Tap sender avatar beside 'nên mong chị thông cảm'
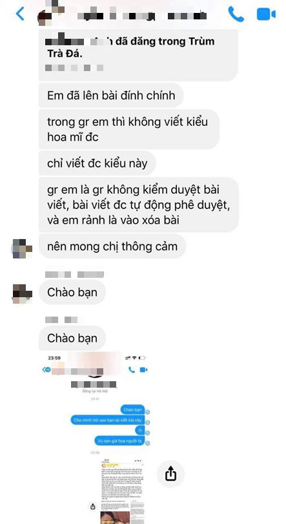Screen dimensions: 286x524 pyautogui.click(x=22, y=249)
